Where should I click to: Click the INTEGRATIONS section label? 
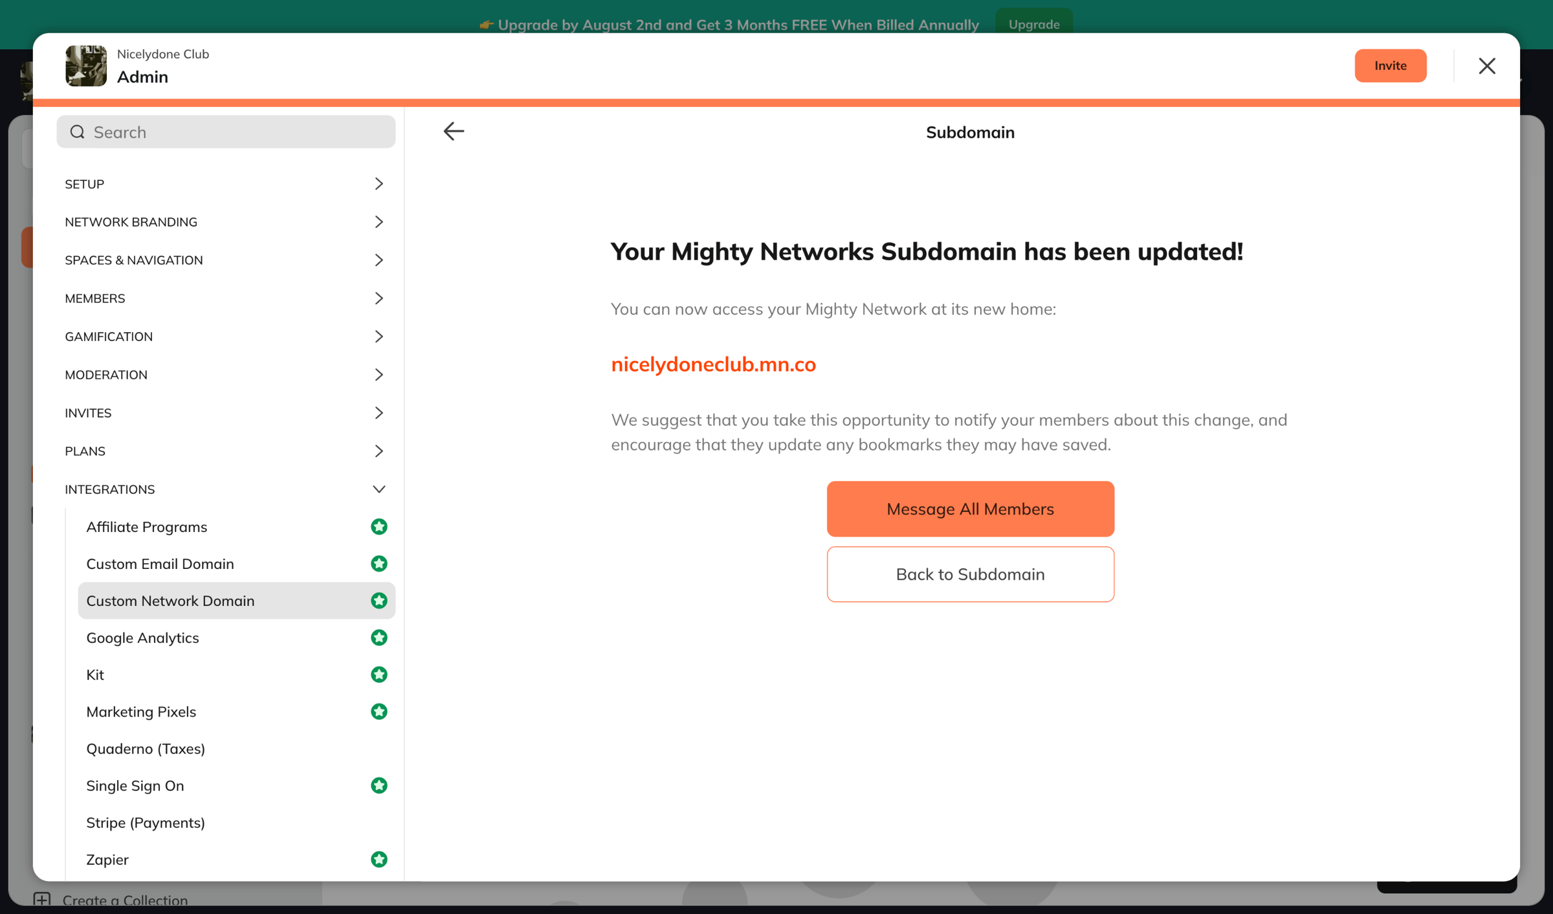(110, 489)
